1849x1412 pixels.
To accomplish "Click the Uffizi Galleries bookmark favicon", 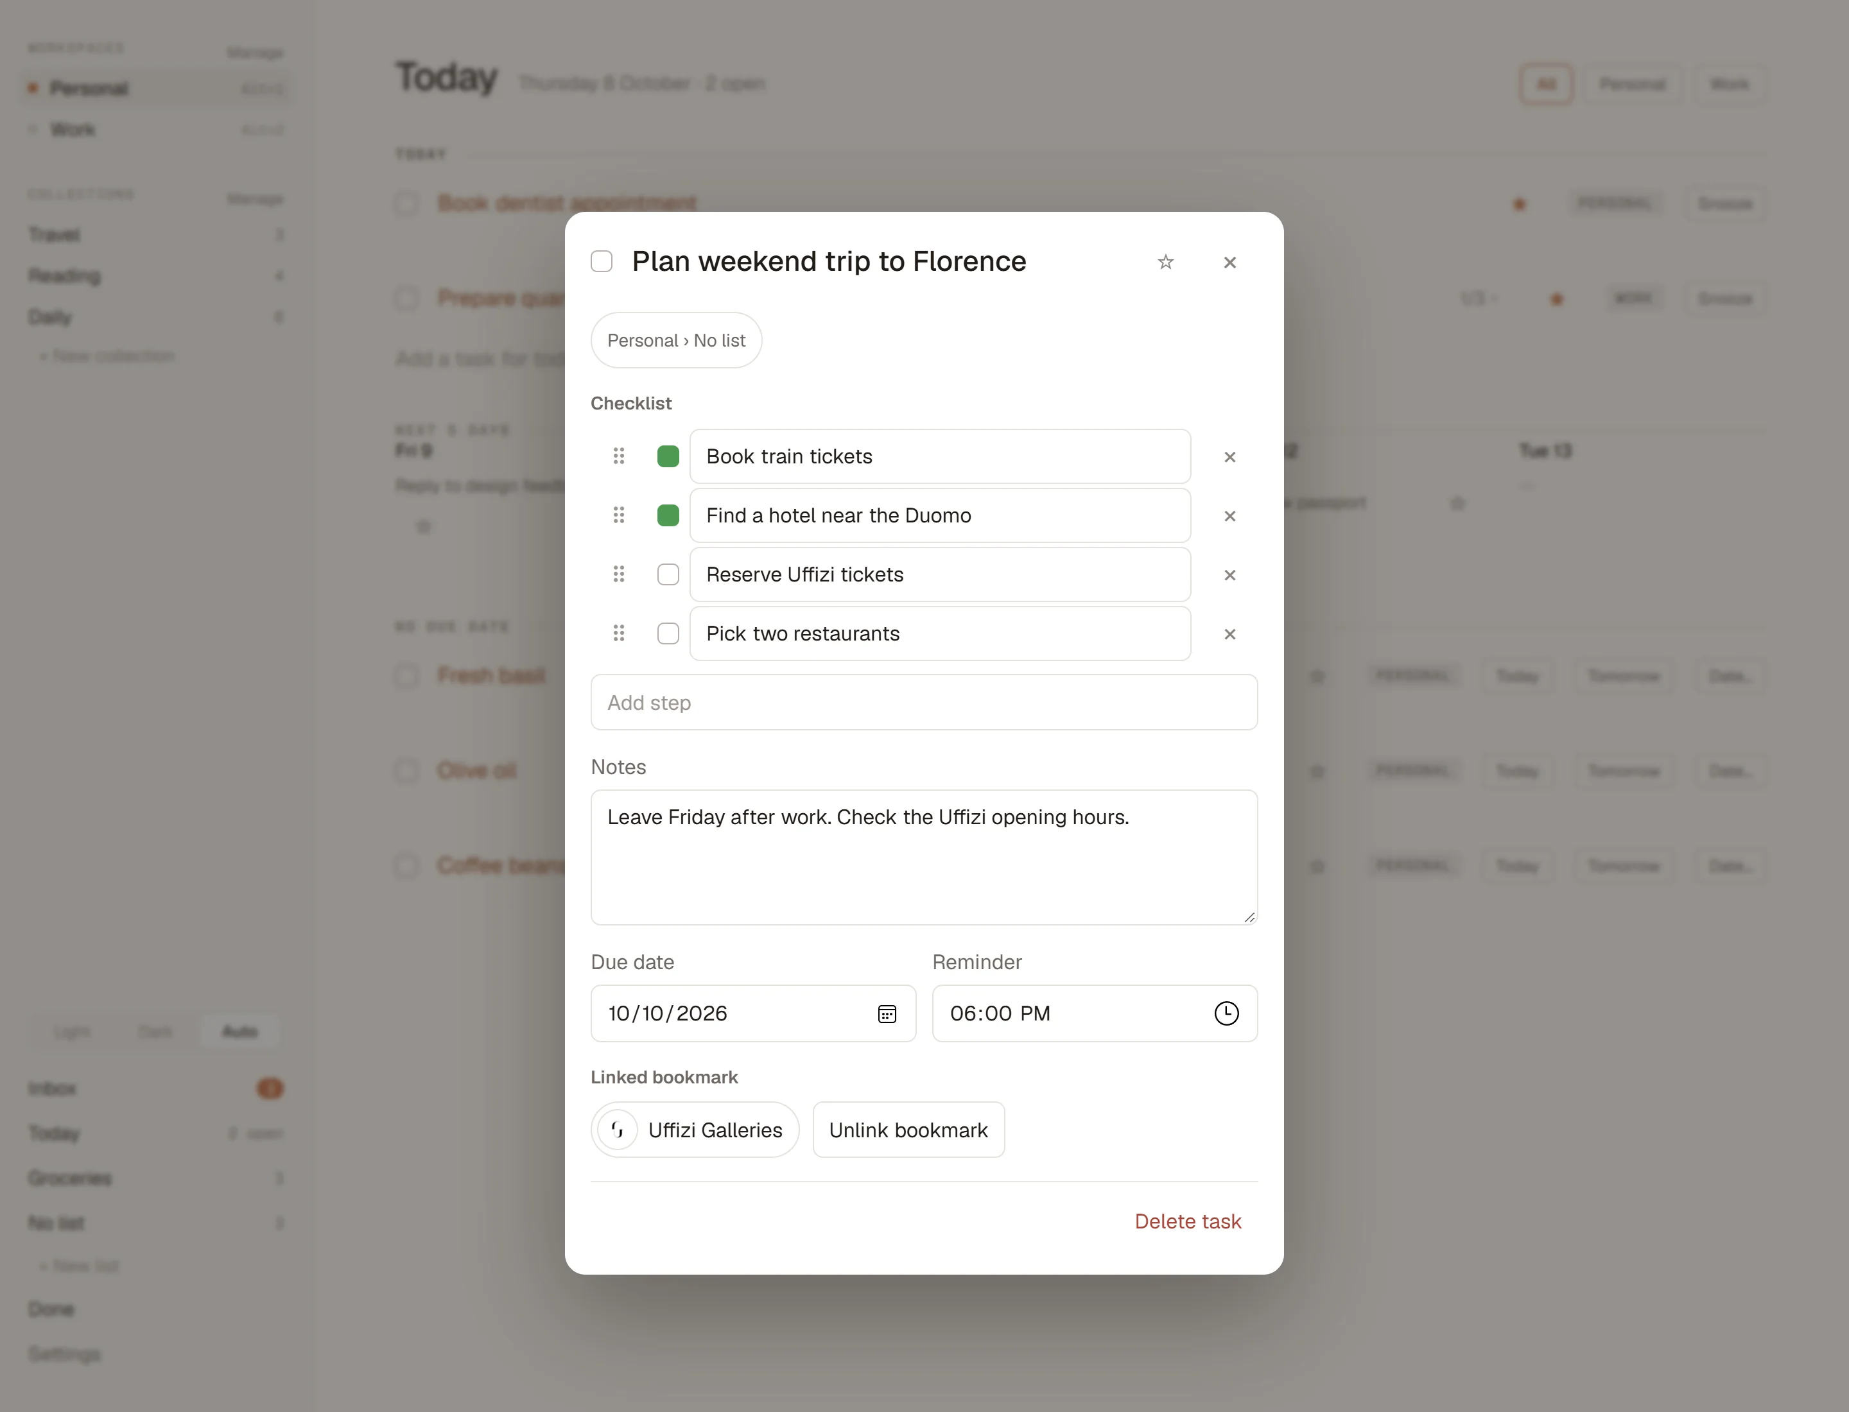I will [x=617, y=1130].
